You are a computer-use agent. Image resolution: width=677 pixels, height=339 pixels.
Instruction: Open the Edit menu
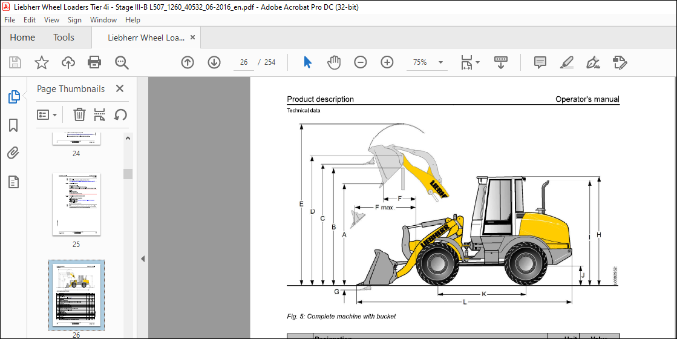point(30,20)
